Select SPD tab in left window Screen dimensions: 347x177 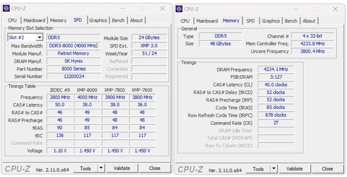(x=78, y=20)
